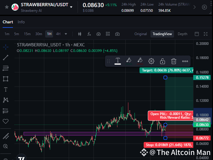213x160 pixels.
Task: Click the Stop 0.01869 label
Action: click(x=168, y=145)
